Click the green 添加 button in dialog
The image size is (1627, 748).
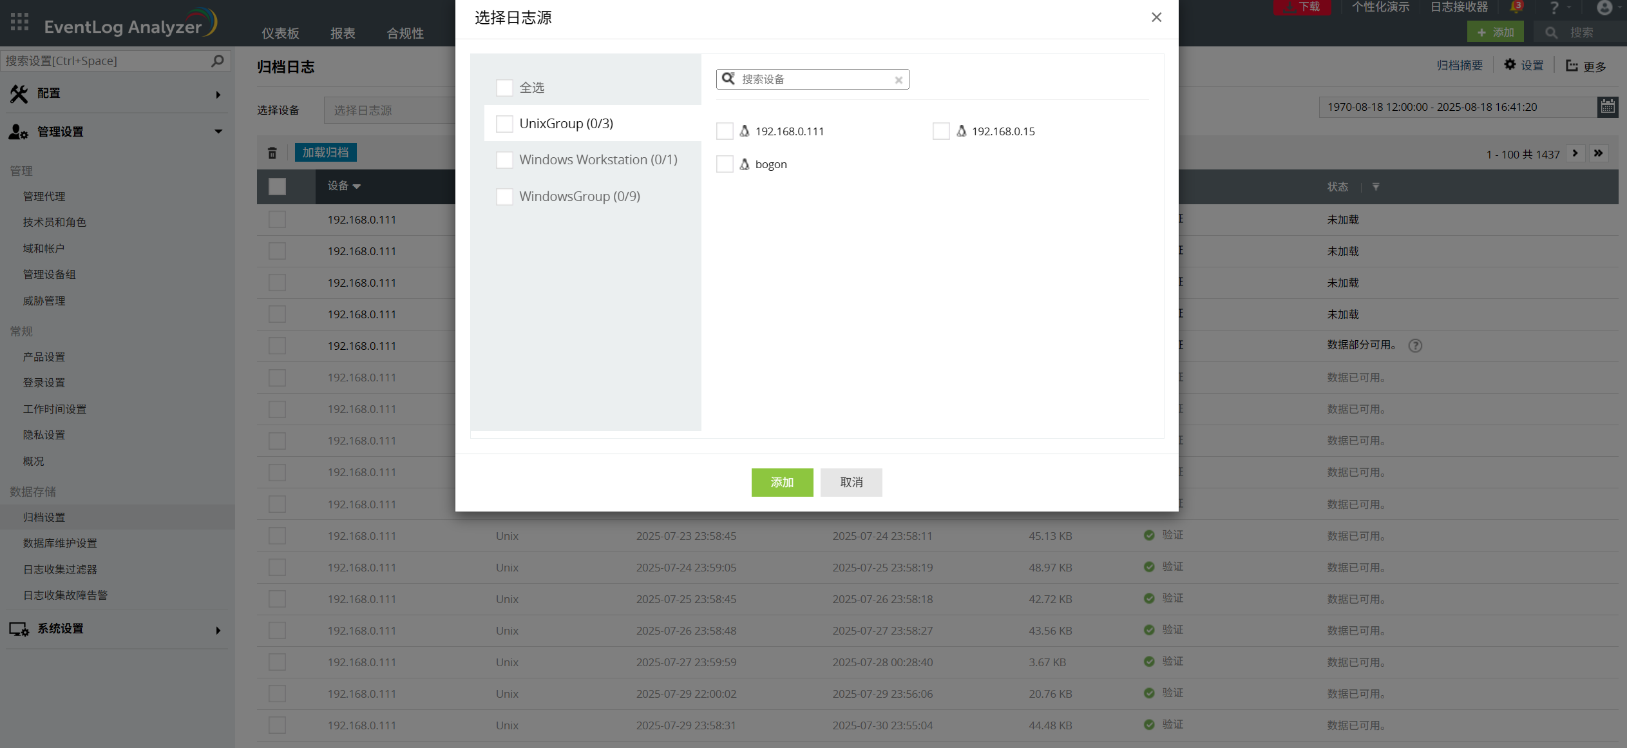(782, 483)
